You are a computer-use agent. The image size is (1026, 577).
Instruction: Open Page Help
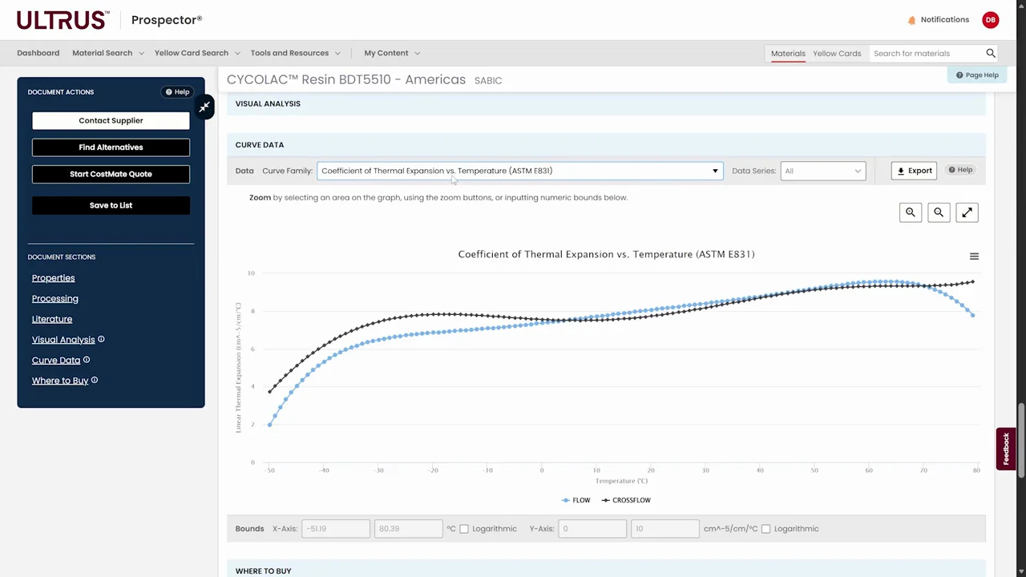[977, 75]
